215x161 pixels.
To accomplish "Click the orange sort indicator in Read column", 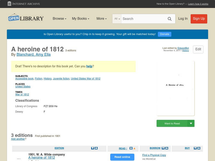I will (134, 148).
